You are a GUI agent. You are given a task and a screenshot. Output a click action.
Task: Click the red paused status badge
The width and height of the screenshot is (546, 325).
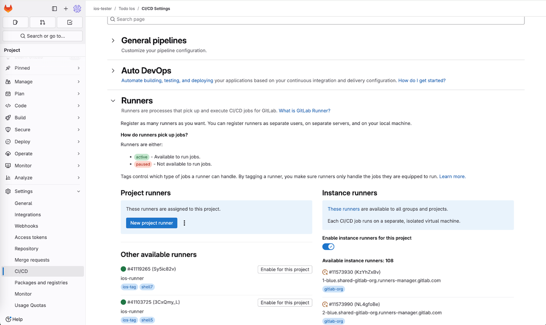(143, 164)
